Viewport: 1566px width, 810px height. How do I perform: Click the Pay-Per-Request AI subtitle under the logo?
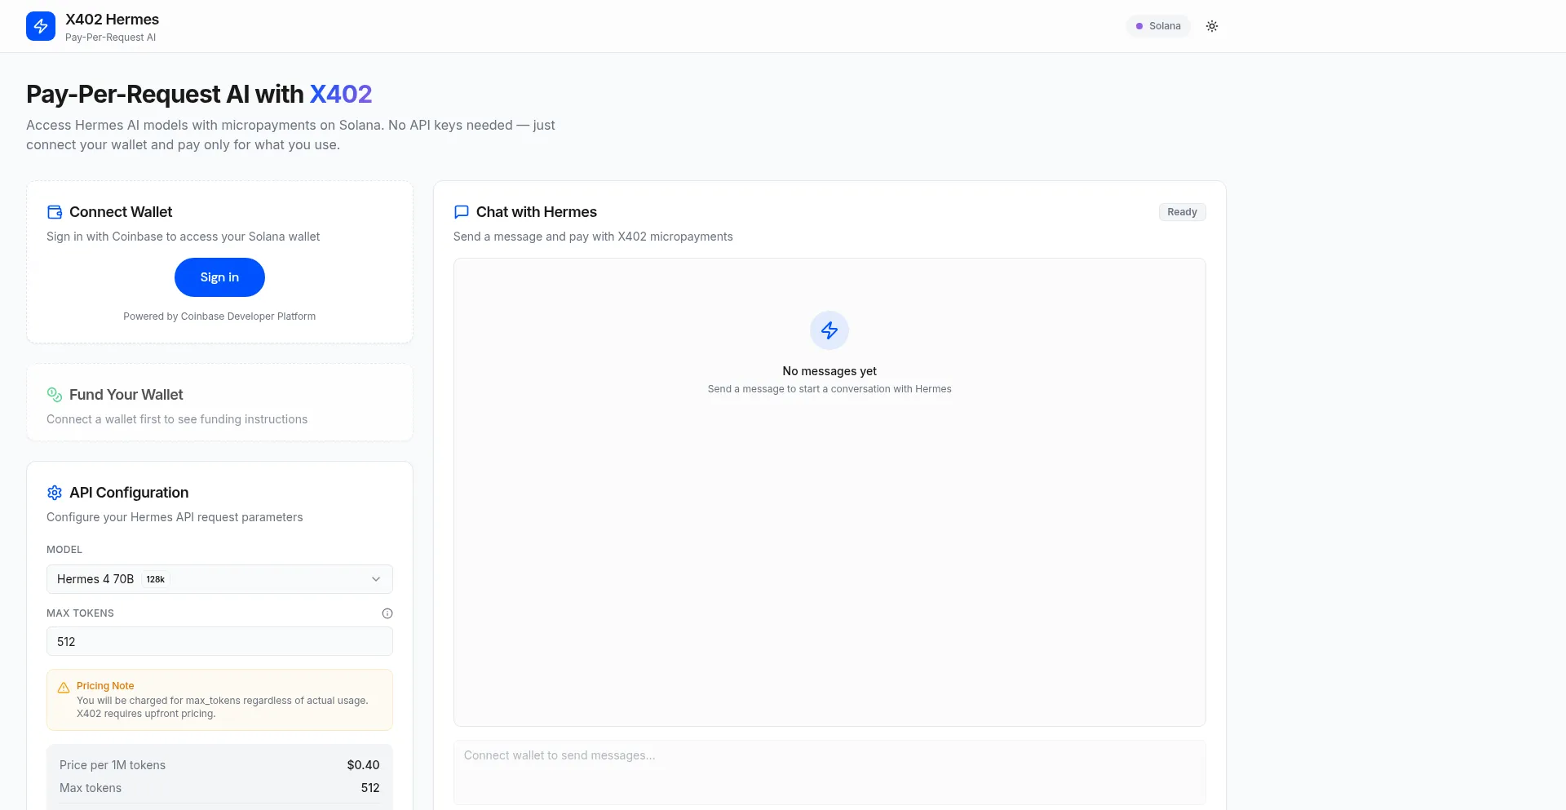[x=110, y=38]
